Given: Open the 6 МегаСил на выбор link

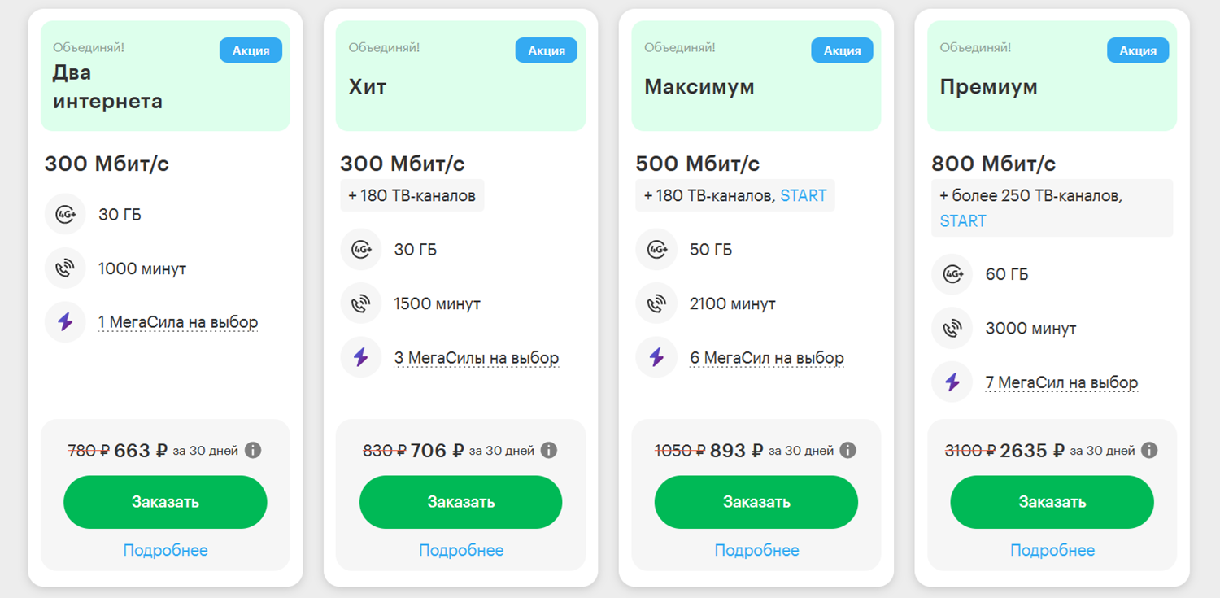Looking at the screenshot, I should coord(767,358).
